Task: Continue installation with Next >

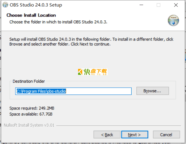Action: click(135, 135)
